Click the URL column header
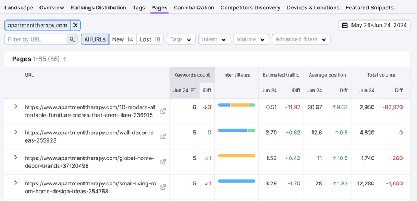The image size is (417, 201). tap(29, 75)
